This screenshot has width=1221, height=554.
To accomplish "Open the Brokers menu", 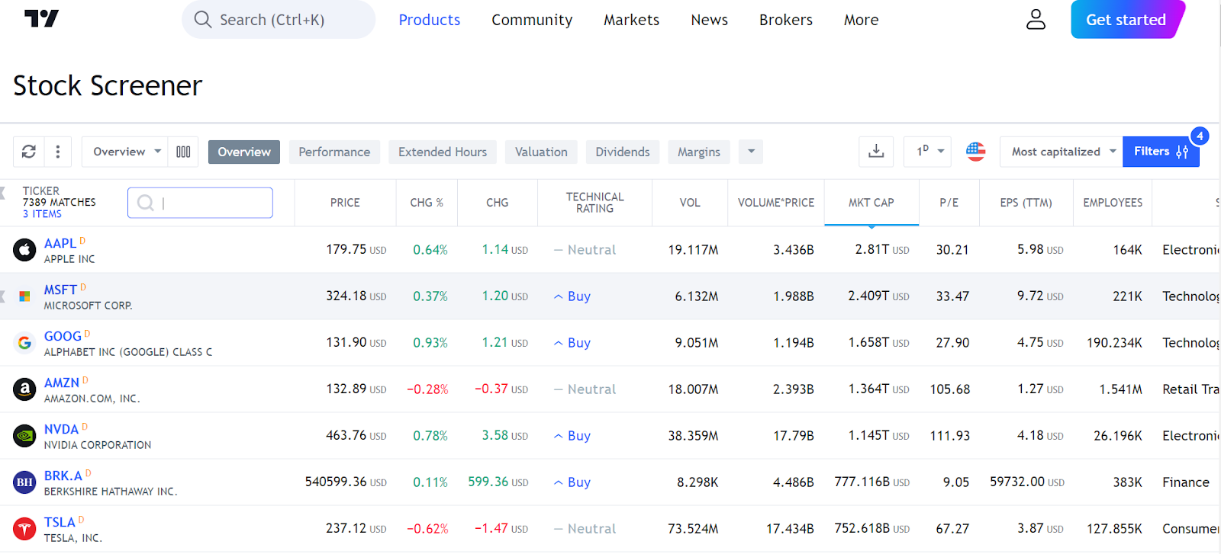I will 786,20.
